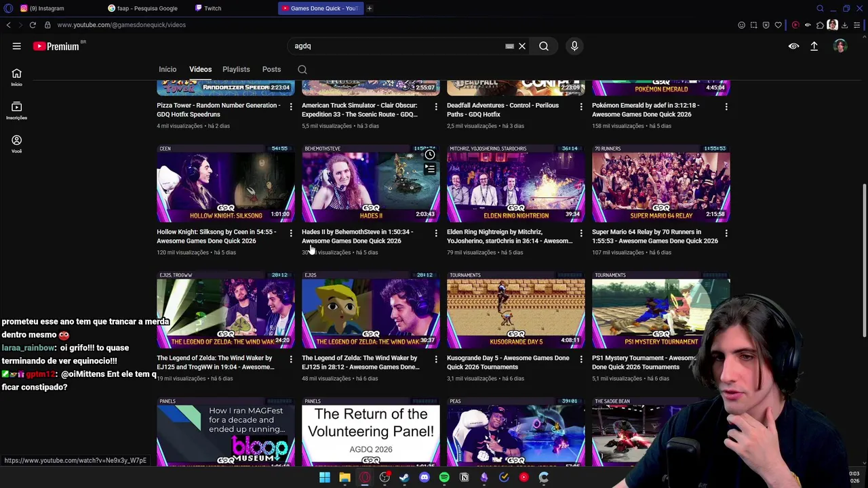Search within the channel with the magnifier
868x488 pixels.
[302, 69]
